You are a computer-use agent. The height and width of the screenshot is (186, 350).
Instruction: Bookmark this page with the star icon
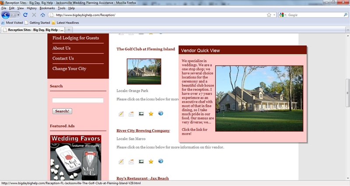[269, 15]
